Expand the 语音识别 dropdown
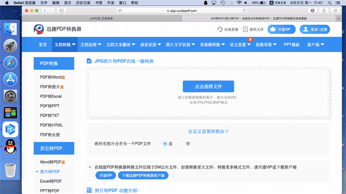346x194 pixels. [151, 45]
